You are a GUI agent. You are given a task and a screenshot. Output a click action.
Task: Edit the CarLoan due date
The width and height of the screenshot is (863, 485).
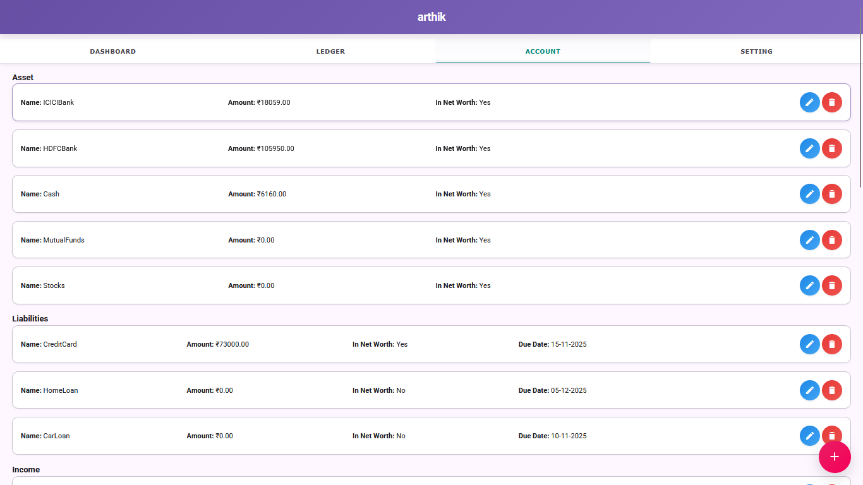tap(810, 436)
